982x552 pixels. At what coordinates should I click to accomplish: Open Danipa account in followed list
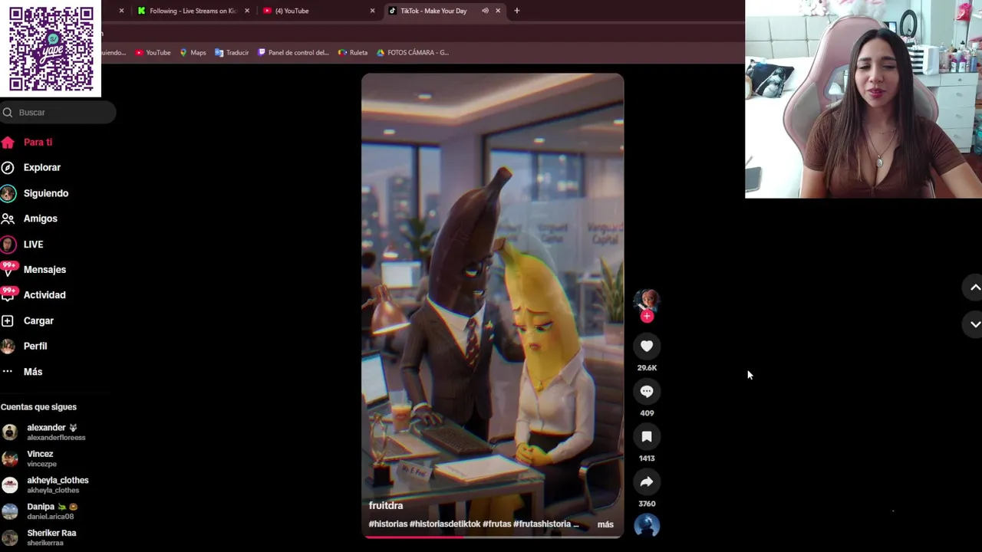click(x=52, y=511)
